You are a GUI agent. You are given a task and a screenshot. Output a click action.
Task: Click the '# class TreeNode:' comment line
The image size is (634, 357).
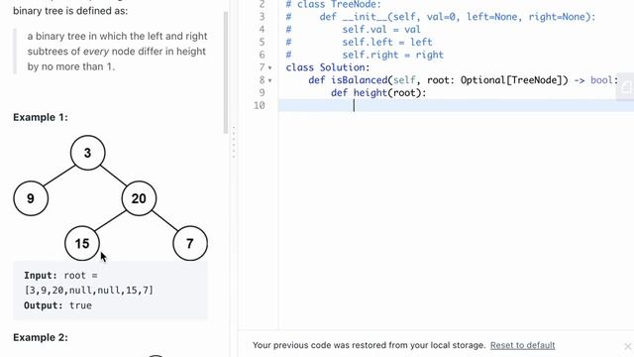click(334, 4)
